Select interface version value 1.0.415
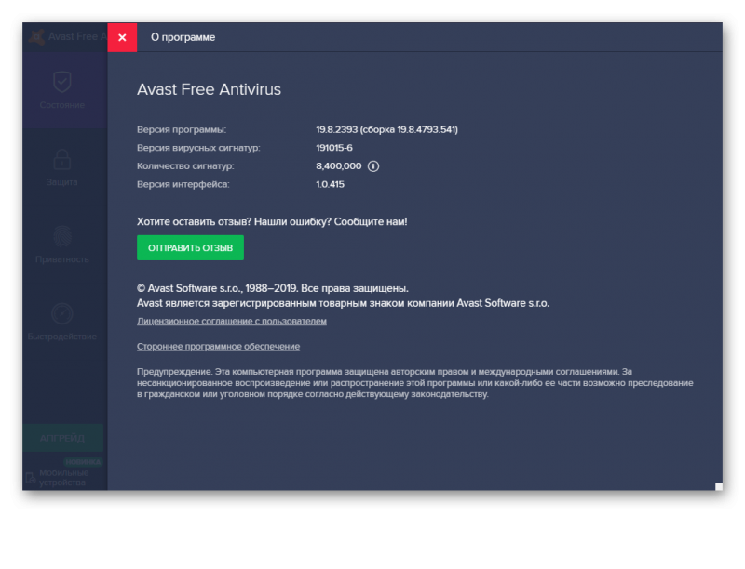745x569 pixels. [330, 184]
